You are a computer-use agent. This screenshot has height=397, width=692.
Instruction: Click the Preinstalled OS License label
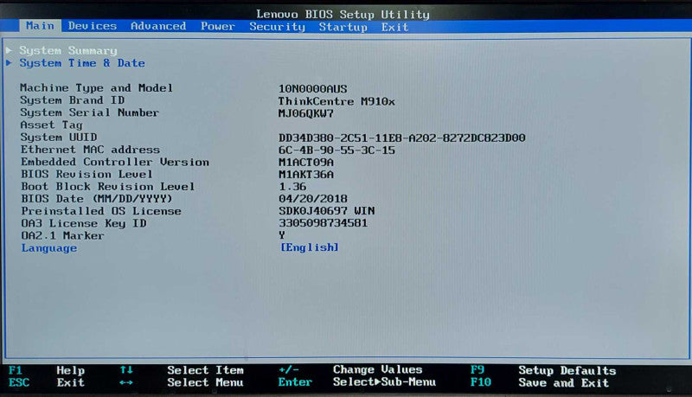click(101, 211)
